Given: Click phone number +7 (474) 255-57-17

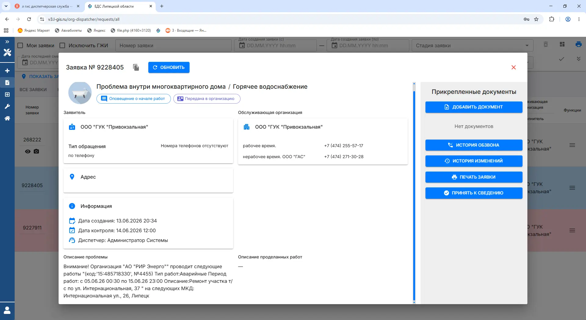Looking at the screenshot, I should pos(344,146).
